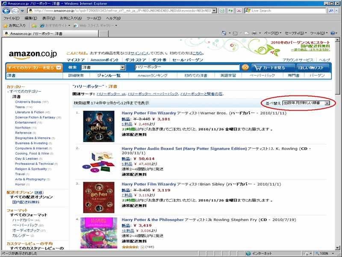Open a new blank browser tab
342x257 pixels.
click(103, 34)
